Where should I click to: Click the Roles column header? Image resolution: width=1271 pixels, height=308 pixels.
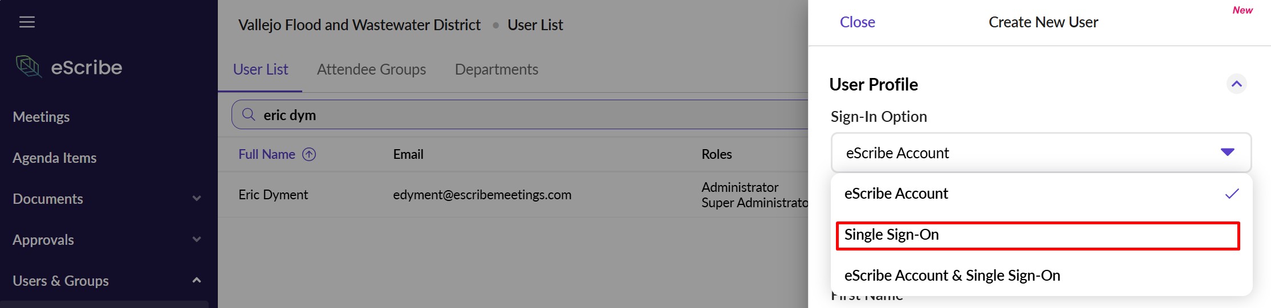717,154
